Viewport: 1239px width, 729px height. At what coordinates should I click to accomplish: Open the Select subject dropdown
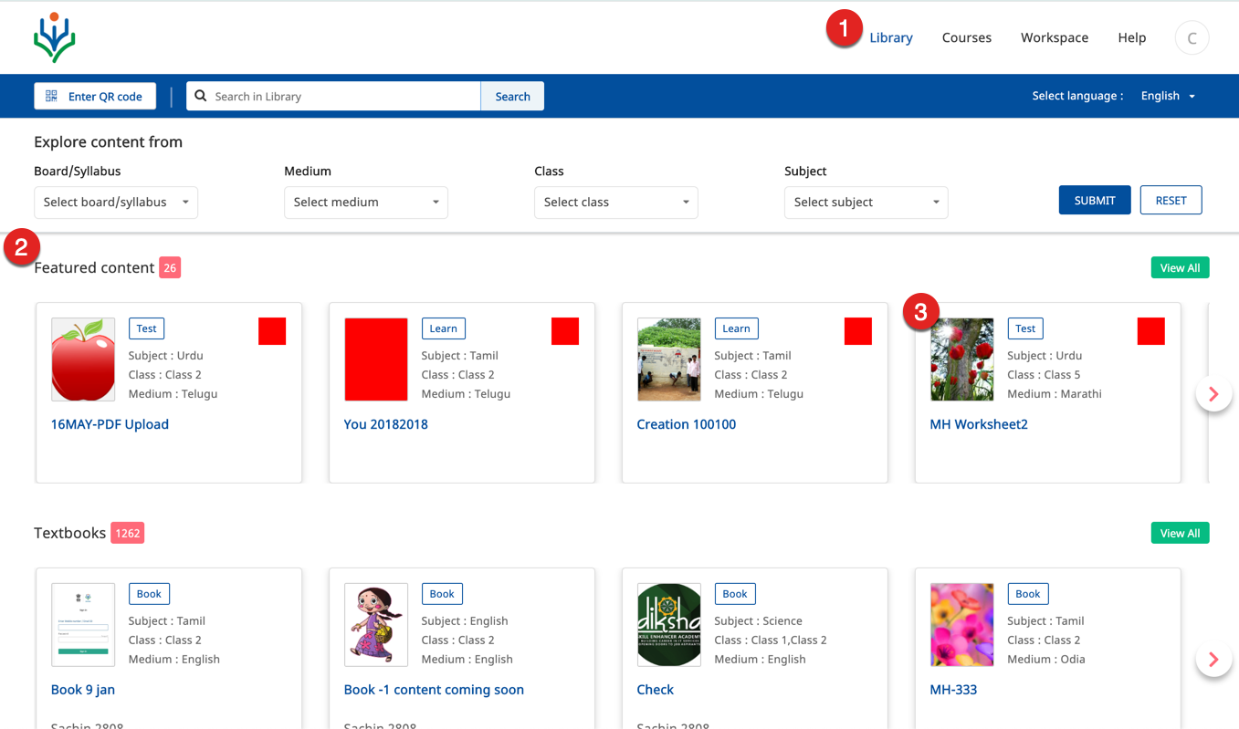(x=866, y=203)
